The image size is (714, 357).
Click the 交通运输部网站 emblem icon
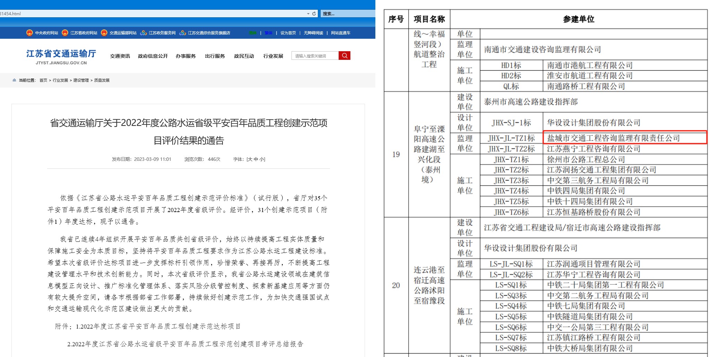point(104,33)
